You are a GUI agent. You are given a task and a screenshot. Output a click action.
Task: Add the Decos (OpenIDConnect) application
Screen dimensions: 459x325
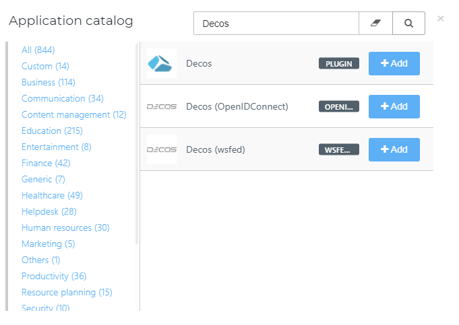coord(394,106)
